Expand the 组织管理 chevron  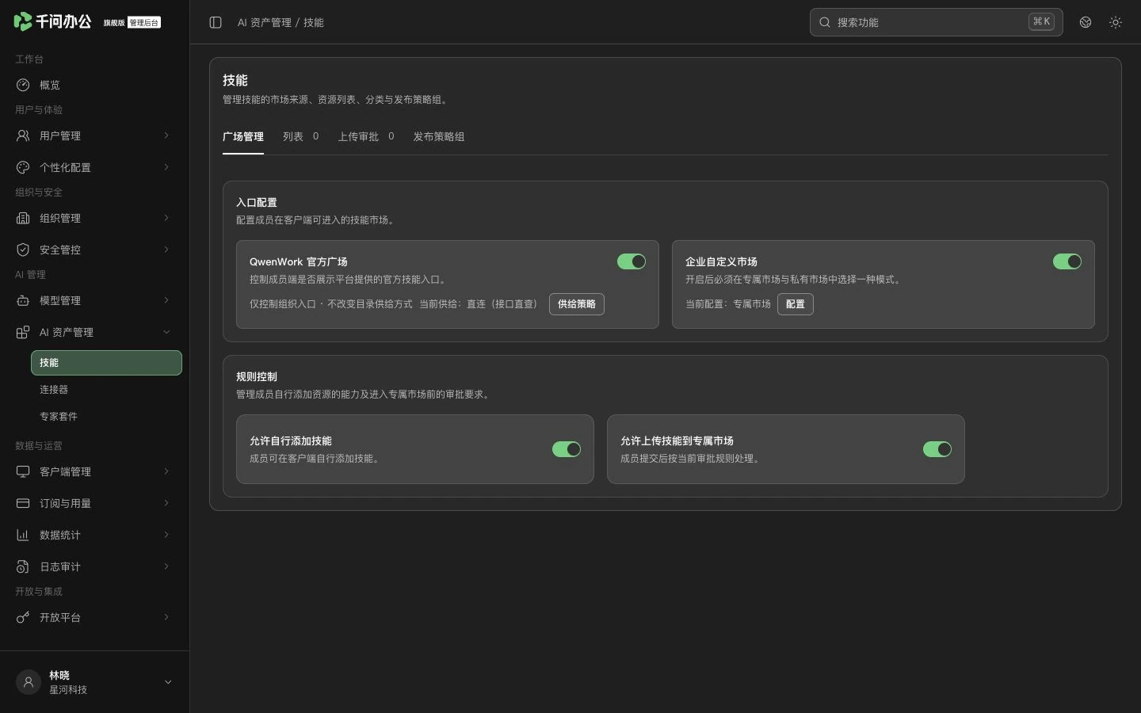click(x=166, y=218)
